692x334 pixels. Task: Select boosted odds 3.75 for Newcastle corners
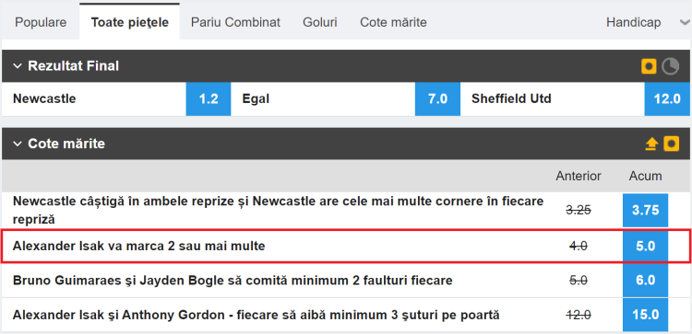tap(645, 211)
